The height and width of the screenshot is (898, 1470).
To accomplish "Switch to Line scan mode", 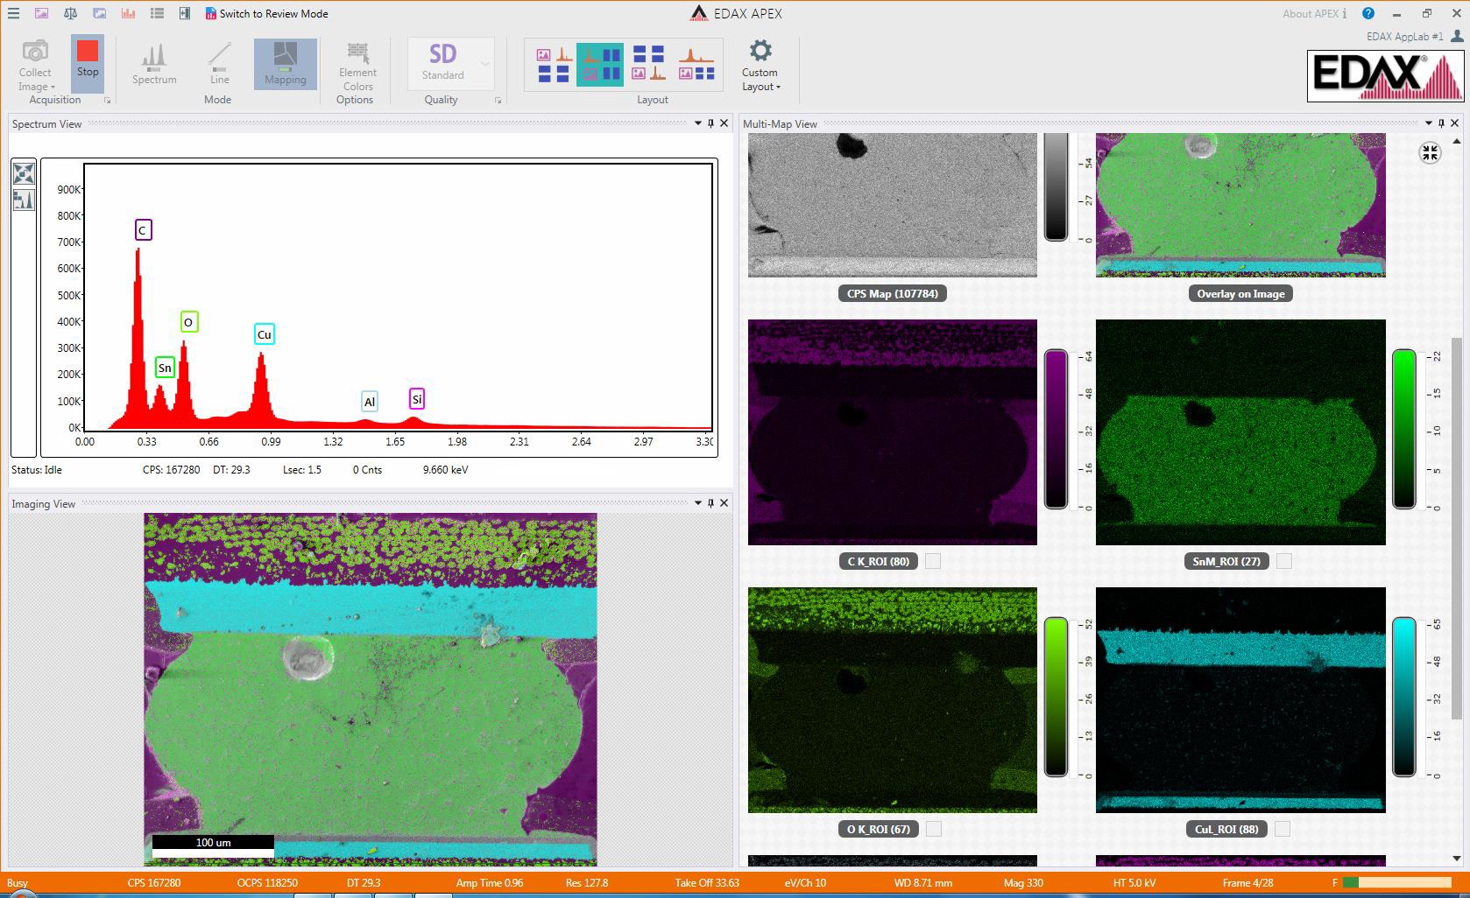I will pos(219,64).
